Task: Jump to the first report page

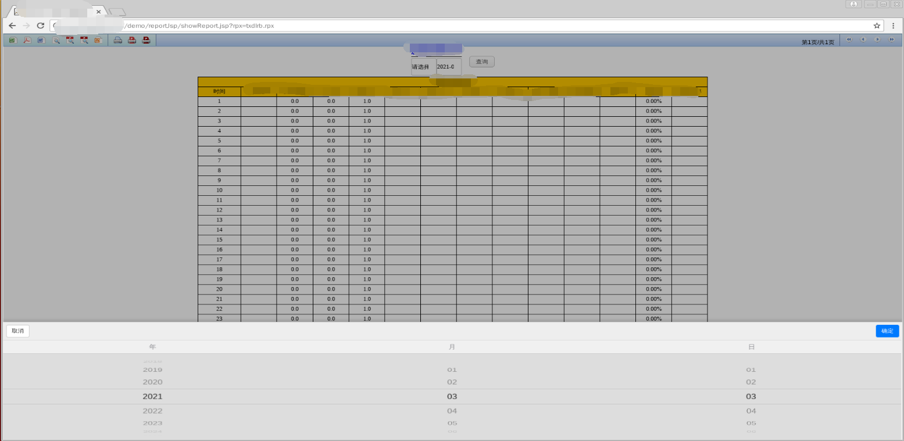Action: (x=849, y=40)
